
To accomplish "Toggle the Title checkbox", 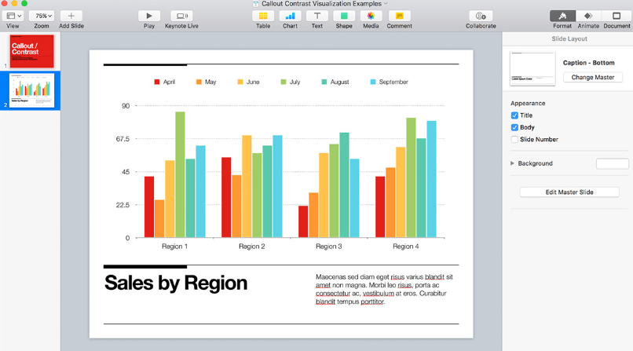I will coord(514,115).
